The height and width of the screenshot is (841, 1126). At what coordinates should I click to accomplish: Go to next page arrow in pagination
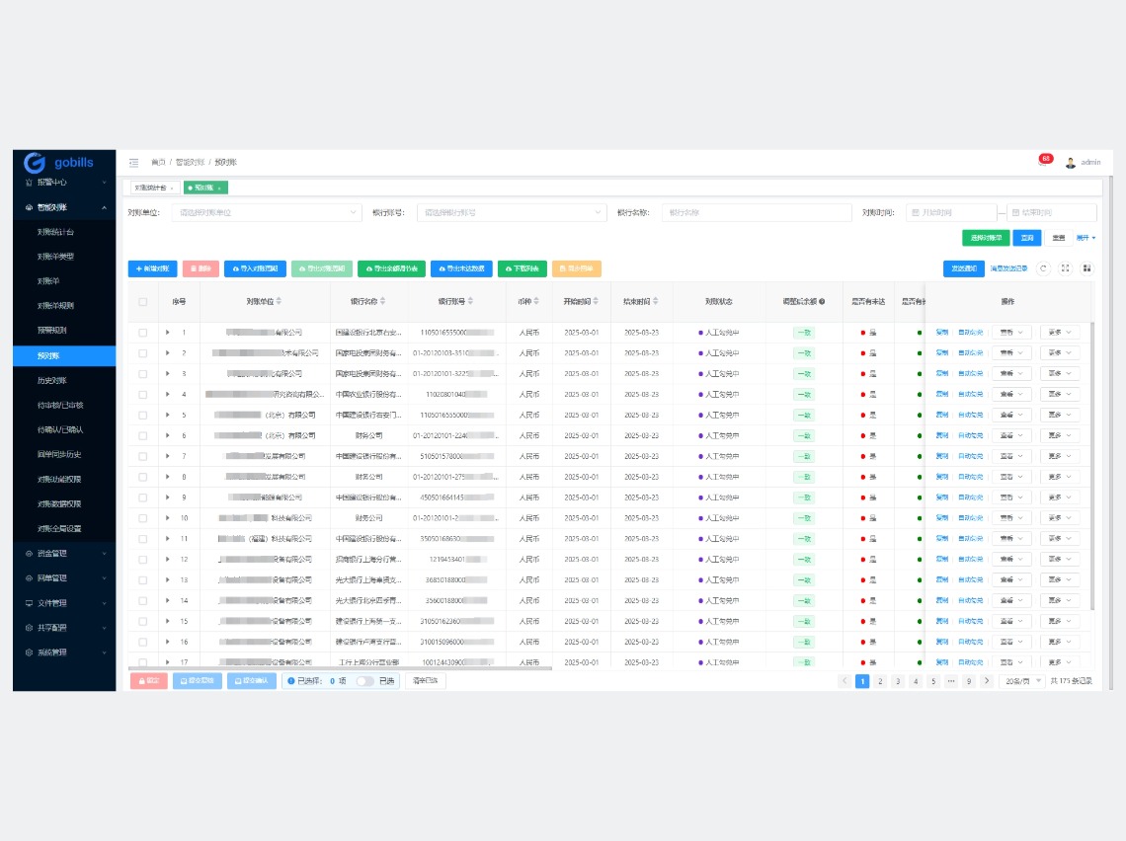click(986, 681)
